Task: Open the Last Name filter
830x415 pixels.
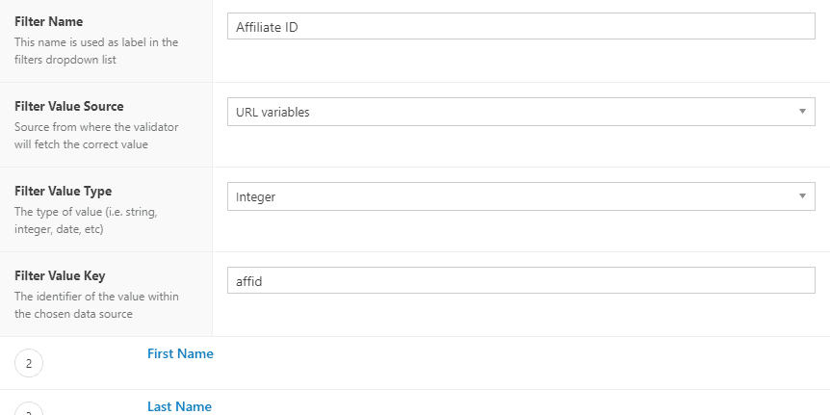Action: click(x=179, y=406)
